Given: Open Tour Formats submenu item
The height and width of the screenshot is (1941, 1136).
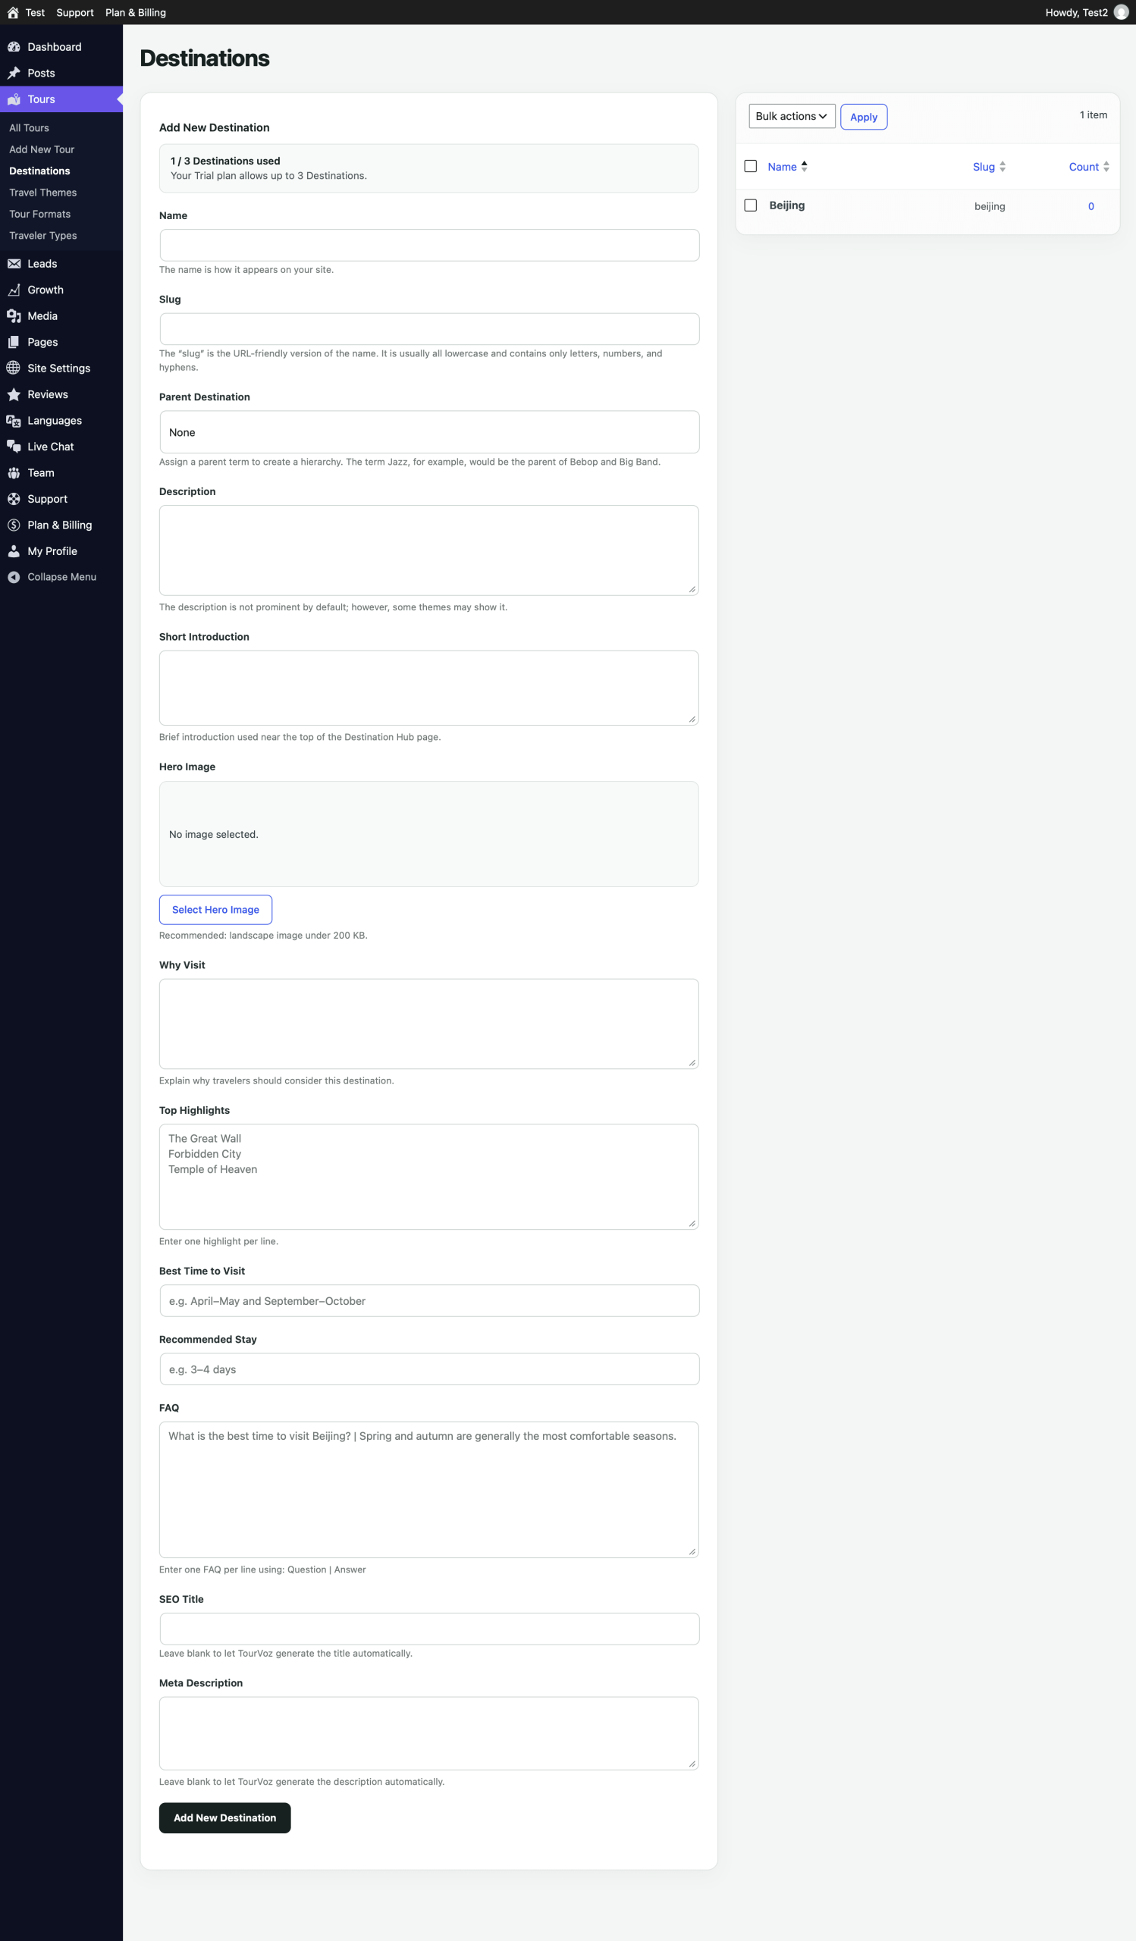Looking at the screenshot, I should tap(40, 214).
